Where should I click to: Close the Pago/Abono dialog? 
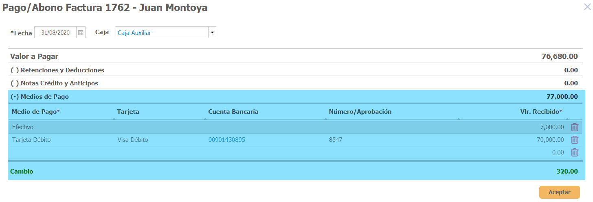(587, 7)
